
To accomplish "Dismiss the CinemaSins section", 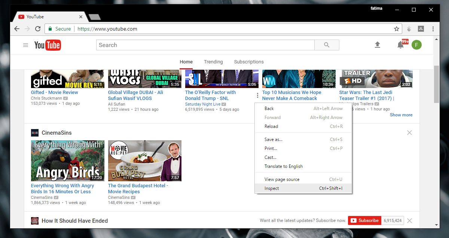I will 409,133.
